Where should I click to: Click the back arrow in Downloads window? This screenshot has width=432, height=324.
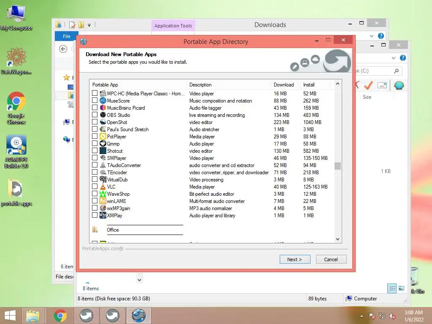[x=63, y=49]
